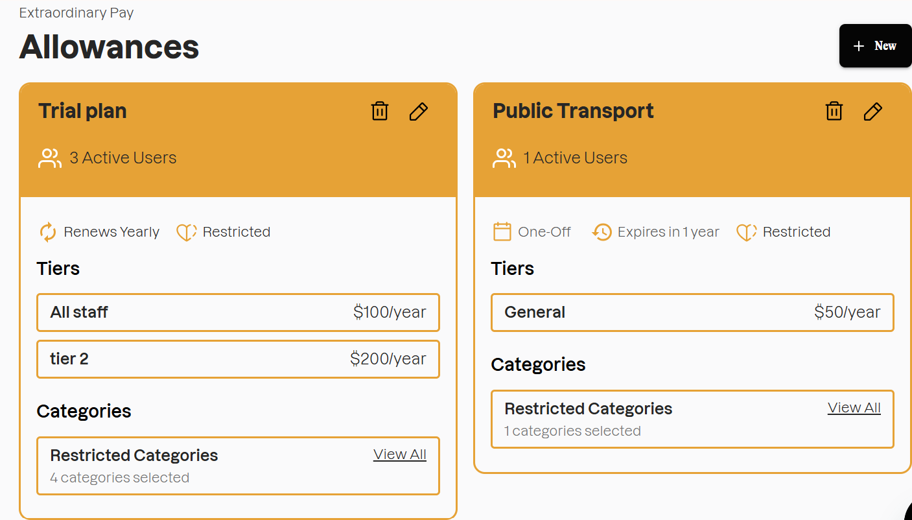912x520 pixels.
Task: Open the Public Transport card title
Action: pos(573,111)
